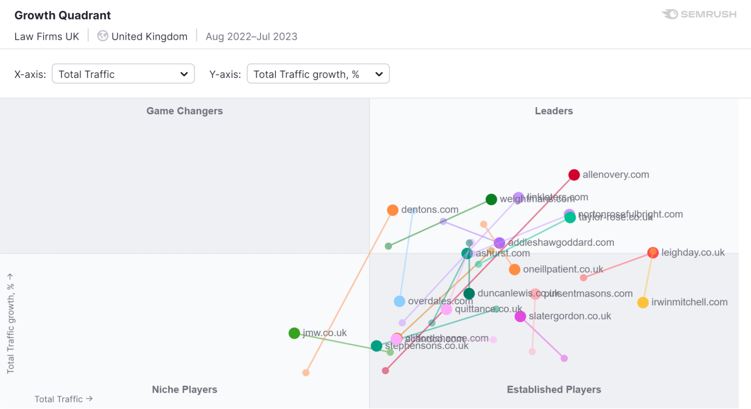This screenshot has width=751, height=409.
Task: Select the overdales.com light blue data point
Action: click(399, 301)
